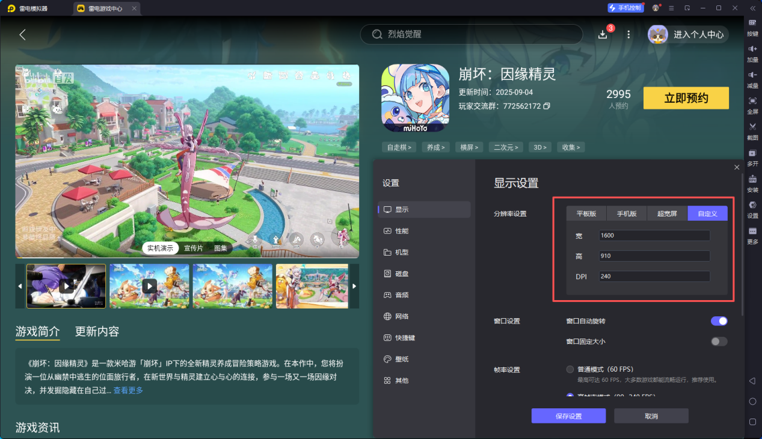Click the DPI input field
Screen dimensions: 762x439
coord(654,277)
